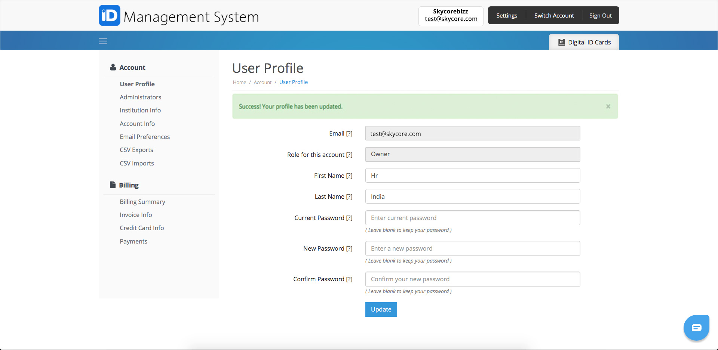Click the Role for this account help icon
Image resolution: width=718 pixels, height=350 pixels.
(x=349, y=155)
